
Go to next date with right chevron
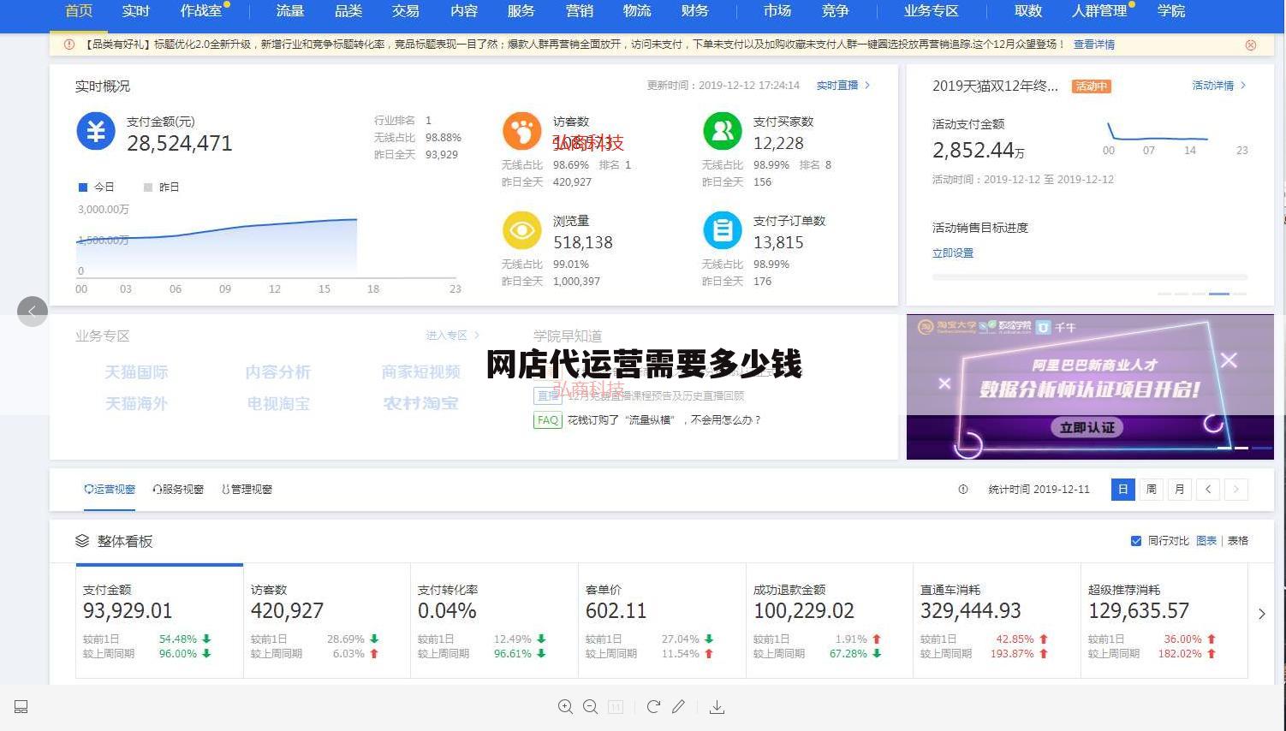[x=1236, y=490]
